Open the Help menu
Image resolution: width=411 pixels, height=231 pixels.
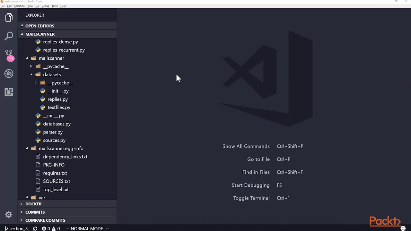[x=63, y=6]
